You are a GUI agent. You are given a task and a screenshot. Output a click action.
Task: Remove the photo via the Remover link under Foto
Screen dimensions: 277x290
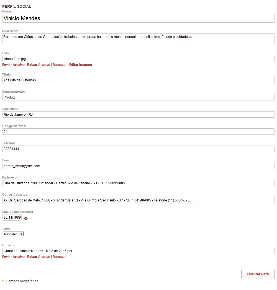[x=60, y=65]
